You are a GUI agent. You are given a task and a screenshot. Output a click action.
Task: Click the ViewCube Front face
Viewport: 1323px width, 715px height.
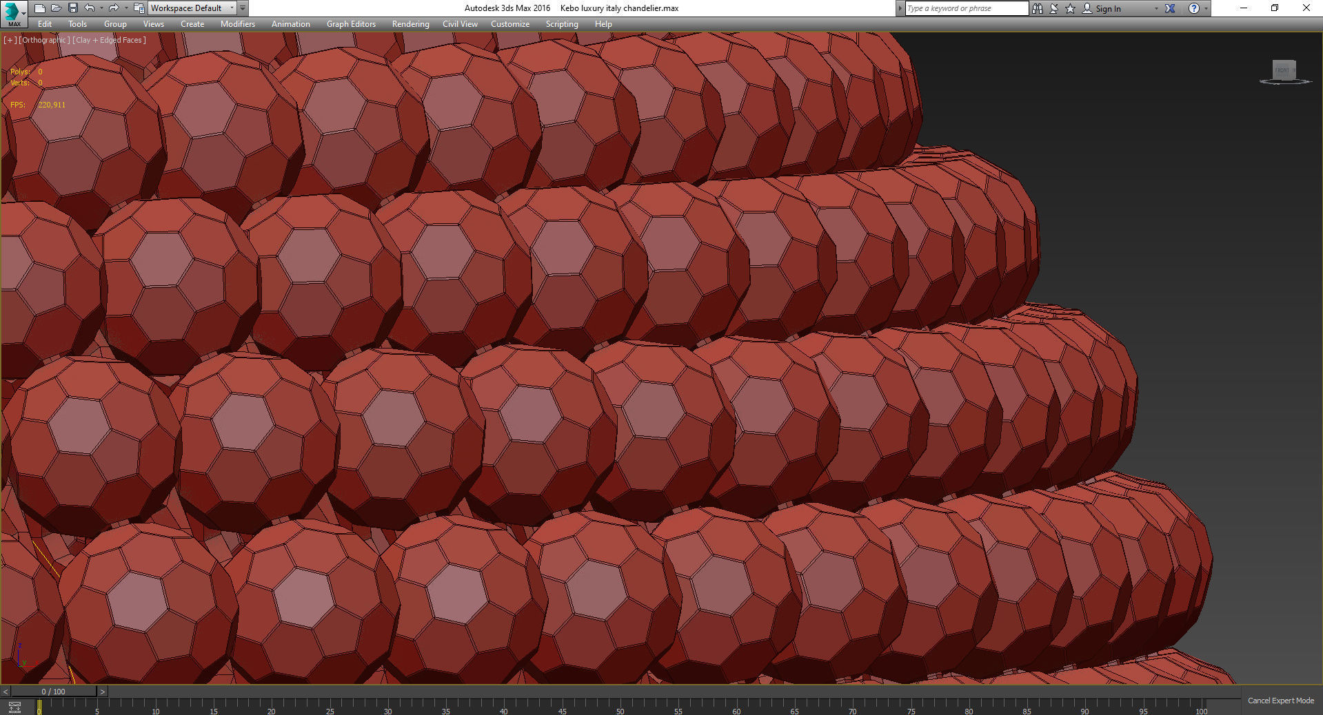pos(1282,70)
